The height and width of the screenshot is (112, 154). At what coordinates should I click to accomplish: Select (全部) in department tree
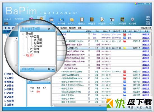[x=30, y=55]
